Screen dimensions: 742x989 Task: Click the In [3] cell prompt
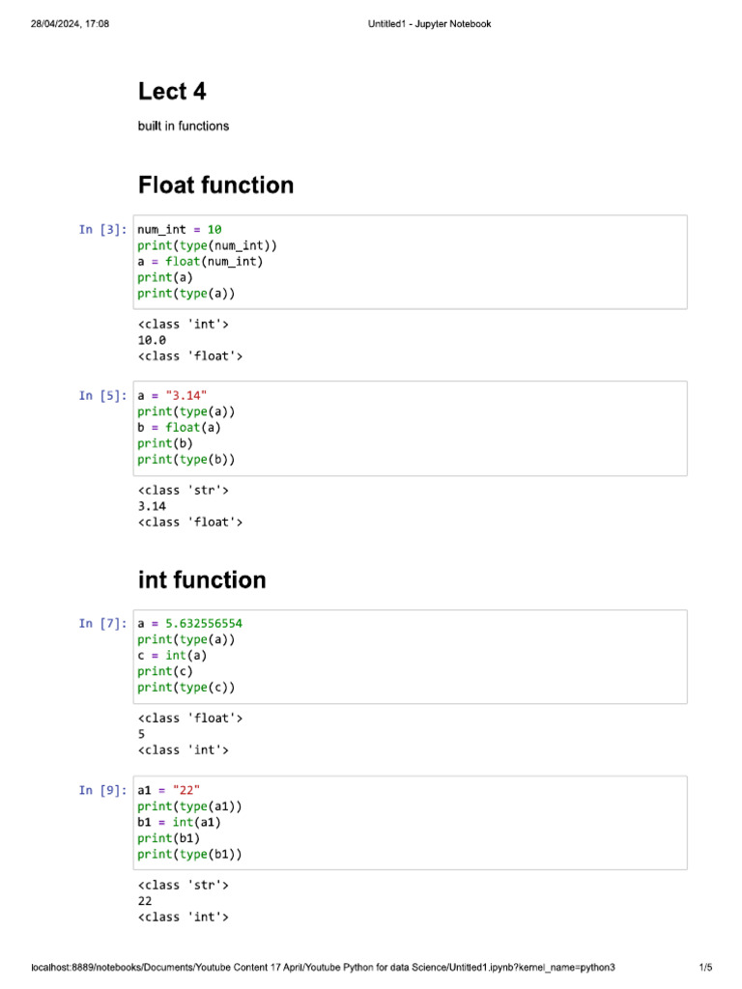click(x=102, y=229)
